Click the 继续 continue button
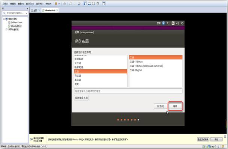This screenshot has width=228, height=149. (175, 106)
